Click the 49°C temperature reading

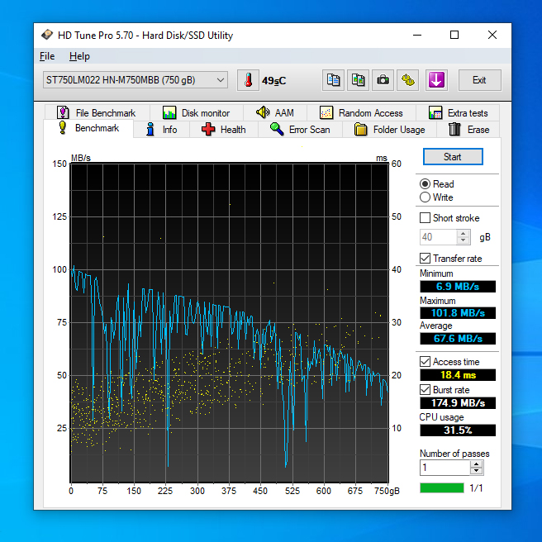273,80
